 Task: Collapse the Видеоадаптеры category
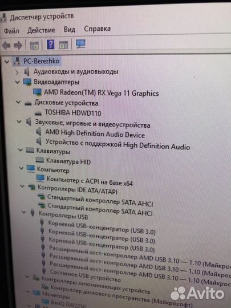pos(18,82)
